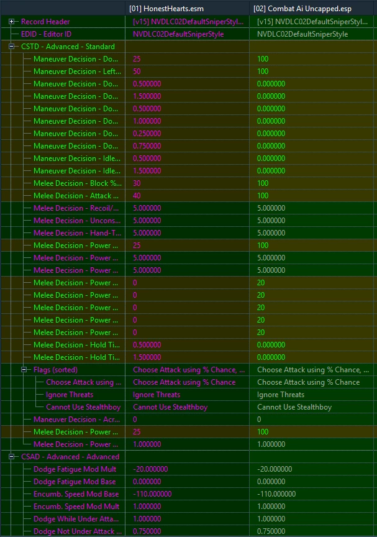Expand the Record Header row
377x537 pixels.
pos(11,22)
